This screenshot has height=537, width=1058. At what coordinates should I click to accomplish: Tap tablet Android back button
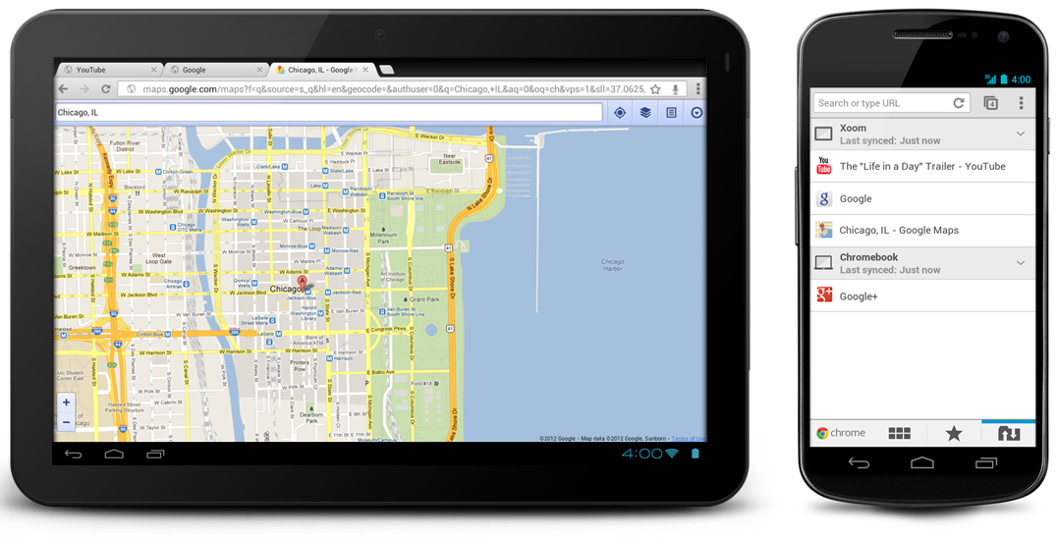point(73,454)
